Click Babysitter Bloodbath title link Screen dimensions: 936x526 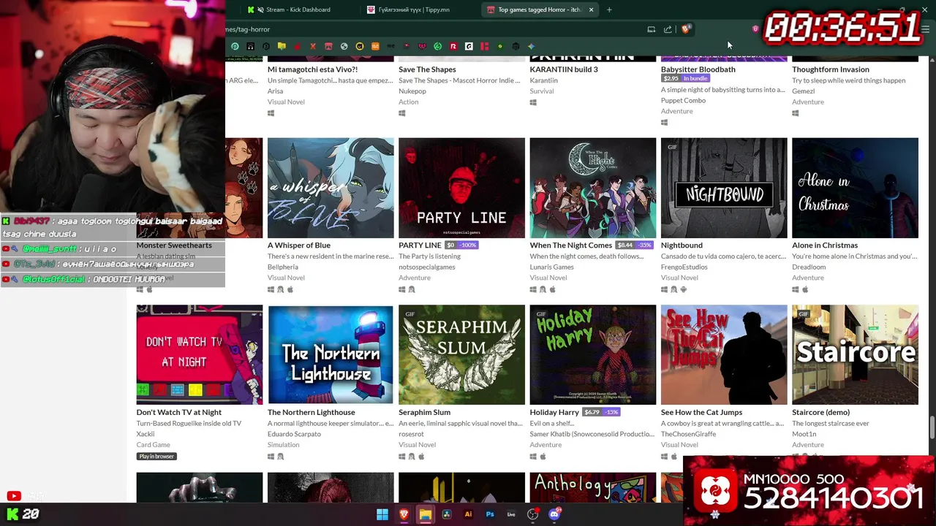(698, 69)
